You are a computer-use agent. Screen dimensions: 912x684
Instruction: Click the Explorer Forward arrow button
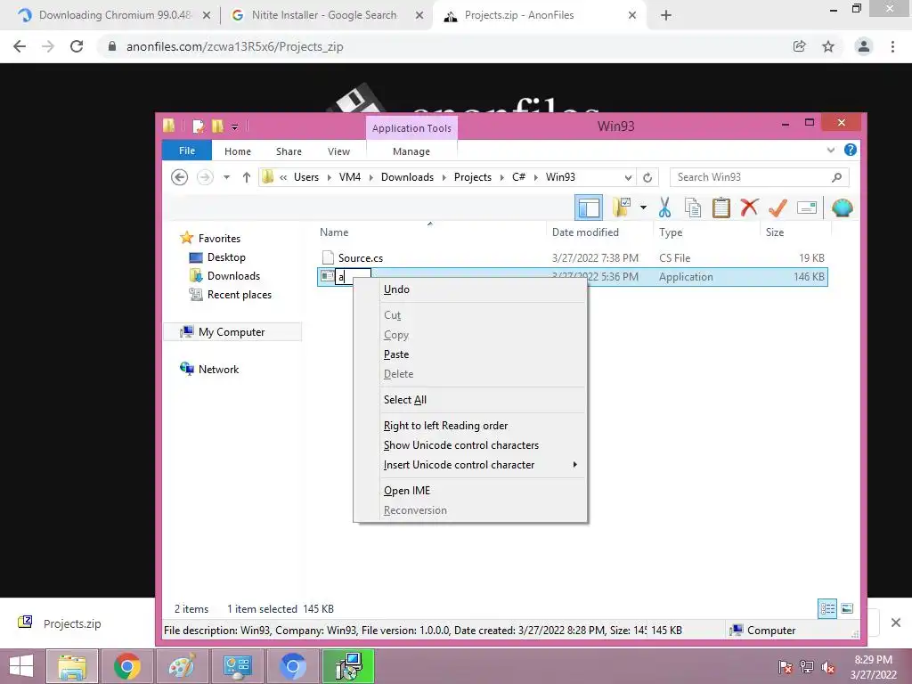tap(205, 177)
